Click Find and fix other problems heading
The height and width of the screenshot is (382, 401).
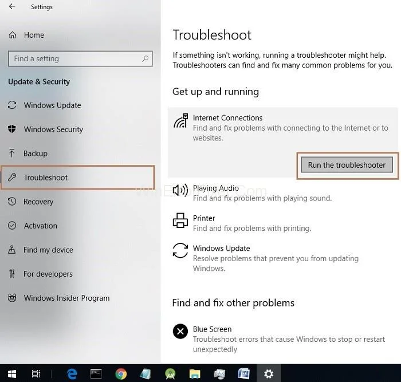coord(233,303)
